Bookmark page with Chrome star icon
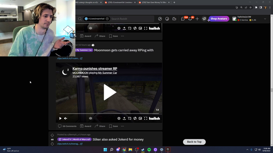The height and width of the screenshot is (153, 273). coord(250,8)
